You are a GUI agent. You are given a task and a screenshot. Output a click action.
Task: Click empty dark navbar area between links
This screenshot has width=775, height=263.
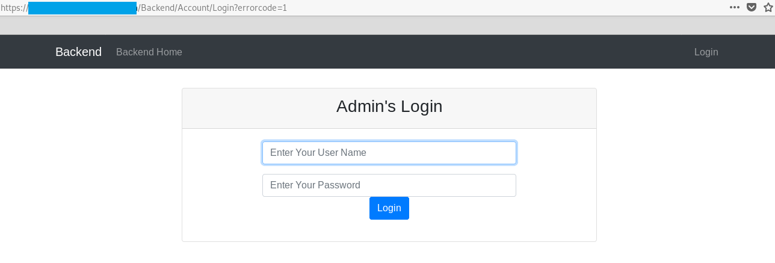[x=421, y=52]
